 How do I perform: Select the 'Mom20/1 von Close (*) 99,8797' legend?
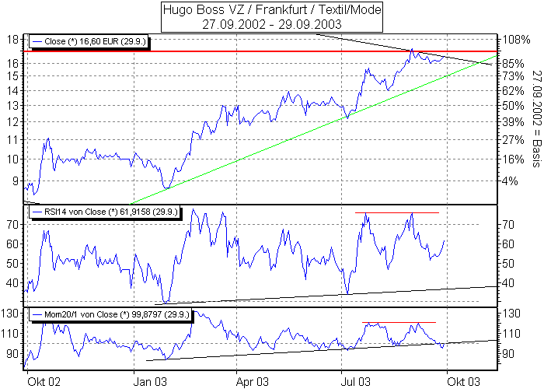(x=111, y=314)
